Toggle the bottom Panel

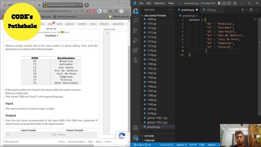pyautogui.click(x=224, y=3)
